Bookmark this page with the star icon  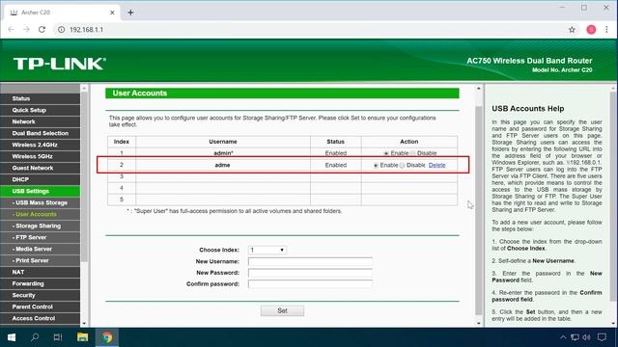[572, 30]
